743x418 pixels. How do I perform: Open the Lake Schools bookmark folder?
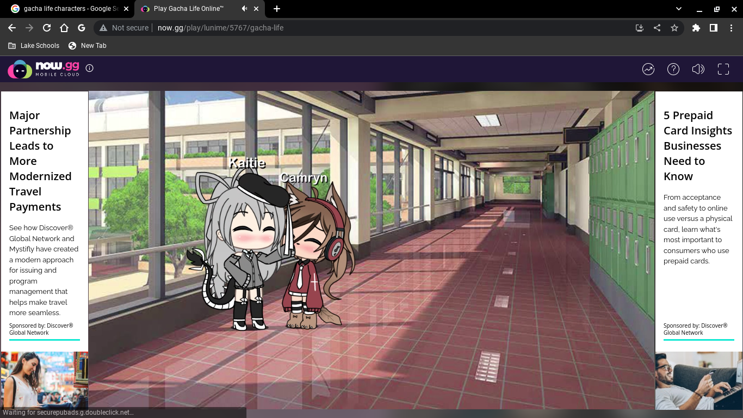(x=34, y=46)
